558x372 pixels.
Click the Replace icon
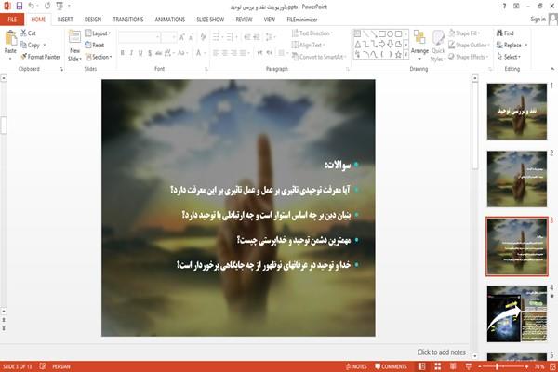pos(500,45)
